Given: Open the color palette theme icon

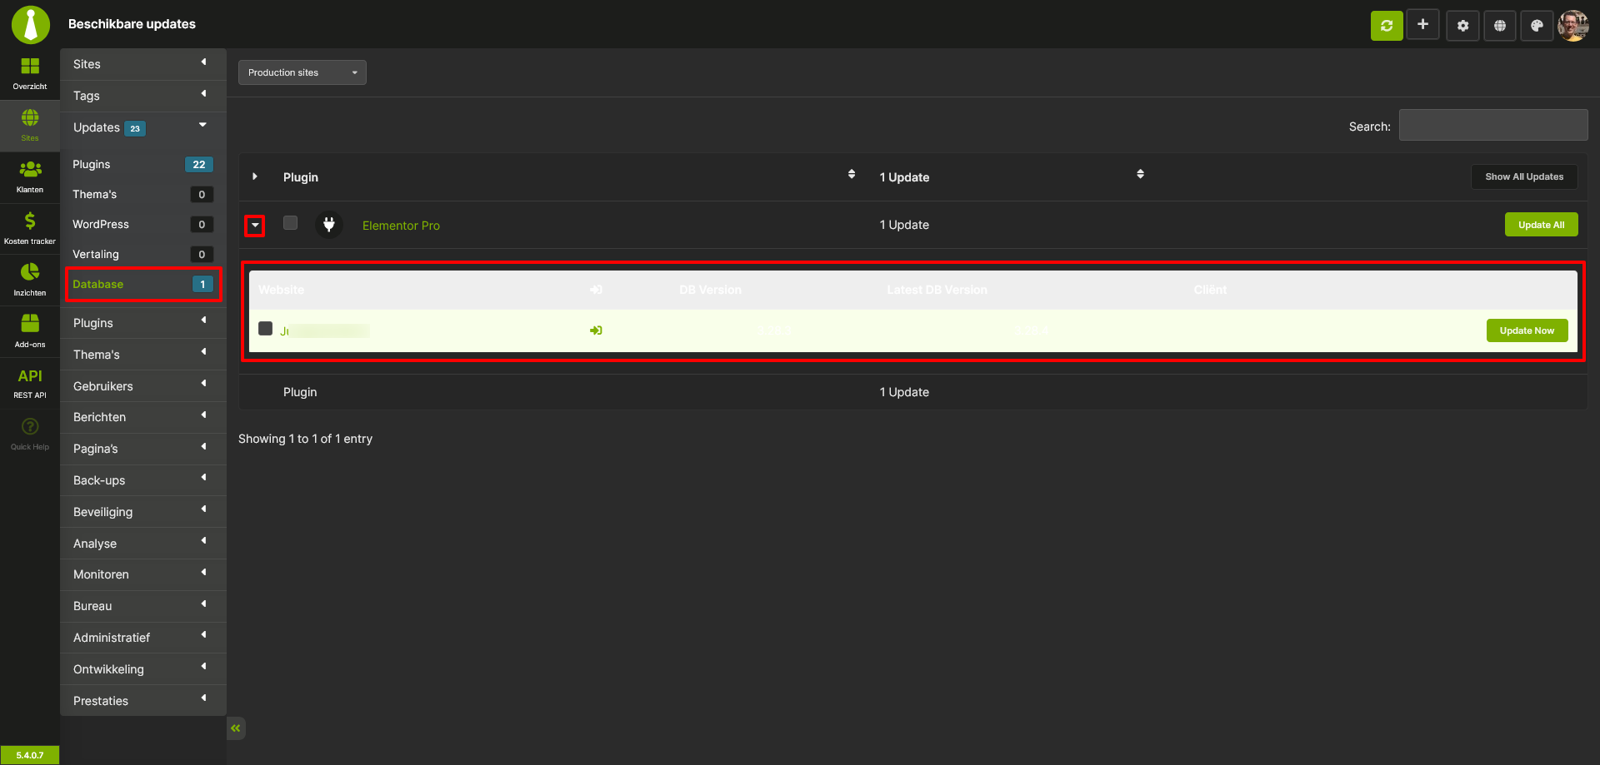Looking at the screenshot, I should point(1537,26).
